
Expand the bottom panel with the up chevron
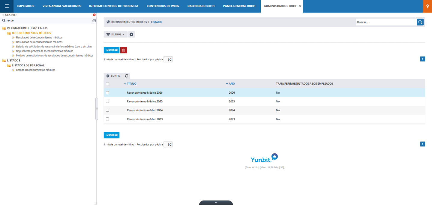(216, 203)
